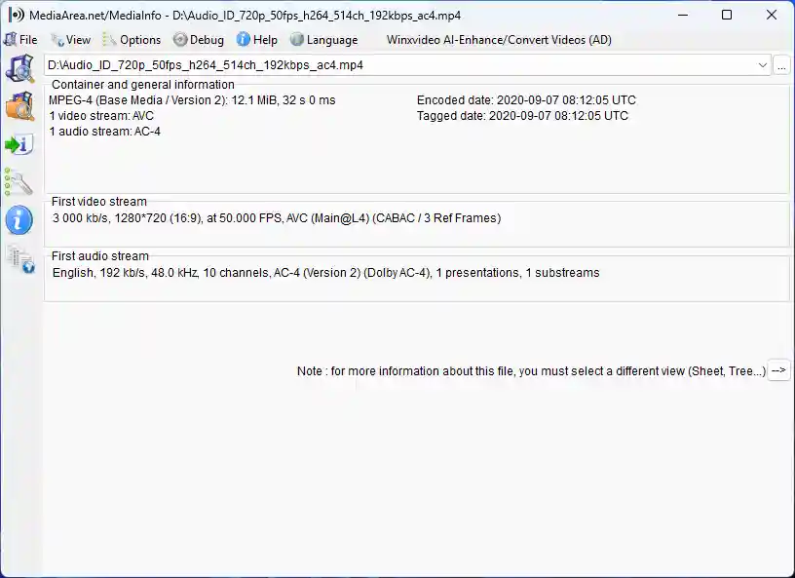Click the "MPEG-4 (Base Media / Version 2)" line

pyautogui.click(x=192, y=100)
